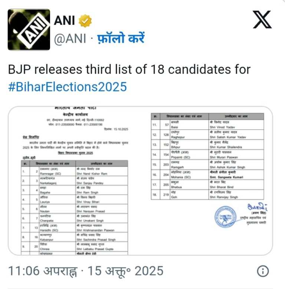Screen dimensions: 285x289
Task: Click the X logo
Action: point(262,20)
